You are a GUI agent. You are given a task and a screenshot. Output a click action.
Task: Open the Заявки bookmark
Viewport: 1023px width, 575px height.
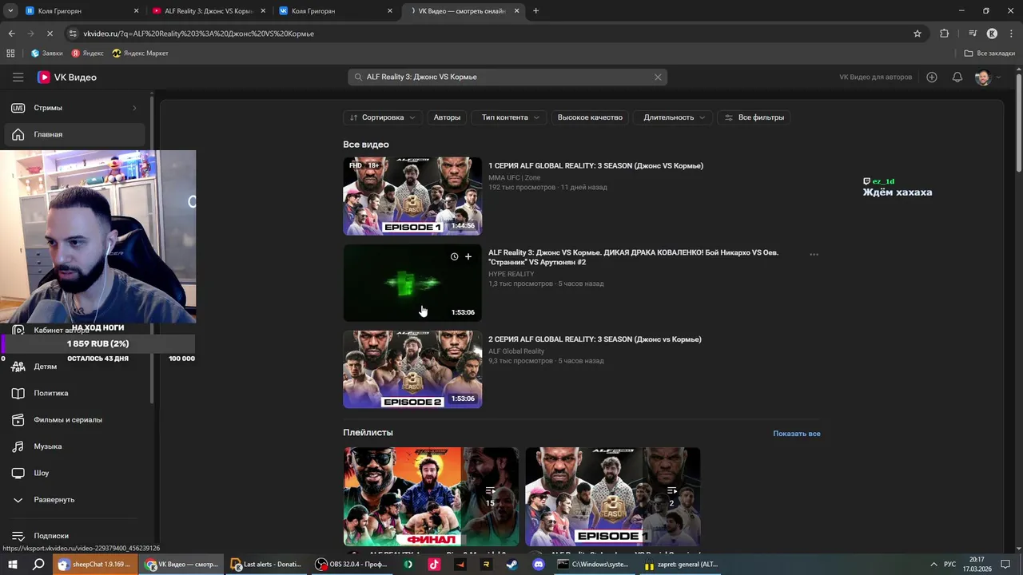[47, 54]
